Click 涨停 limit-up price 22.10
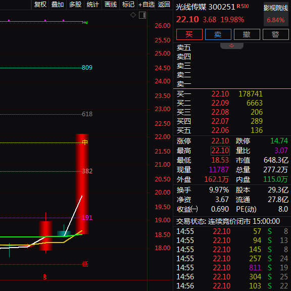This screenshot has height=291, width=291. [x=220, y=141]
